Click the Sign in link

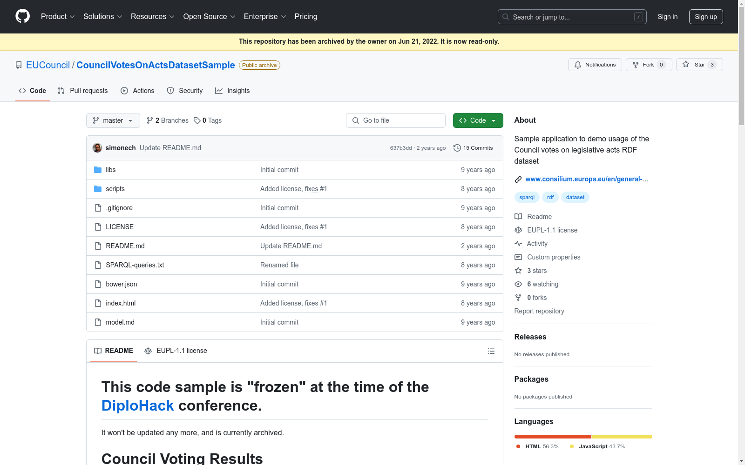coord(668,17)
